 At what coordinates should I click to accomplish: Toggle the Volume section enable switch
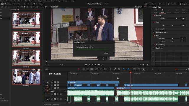(154, 15)
